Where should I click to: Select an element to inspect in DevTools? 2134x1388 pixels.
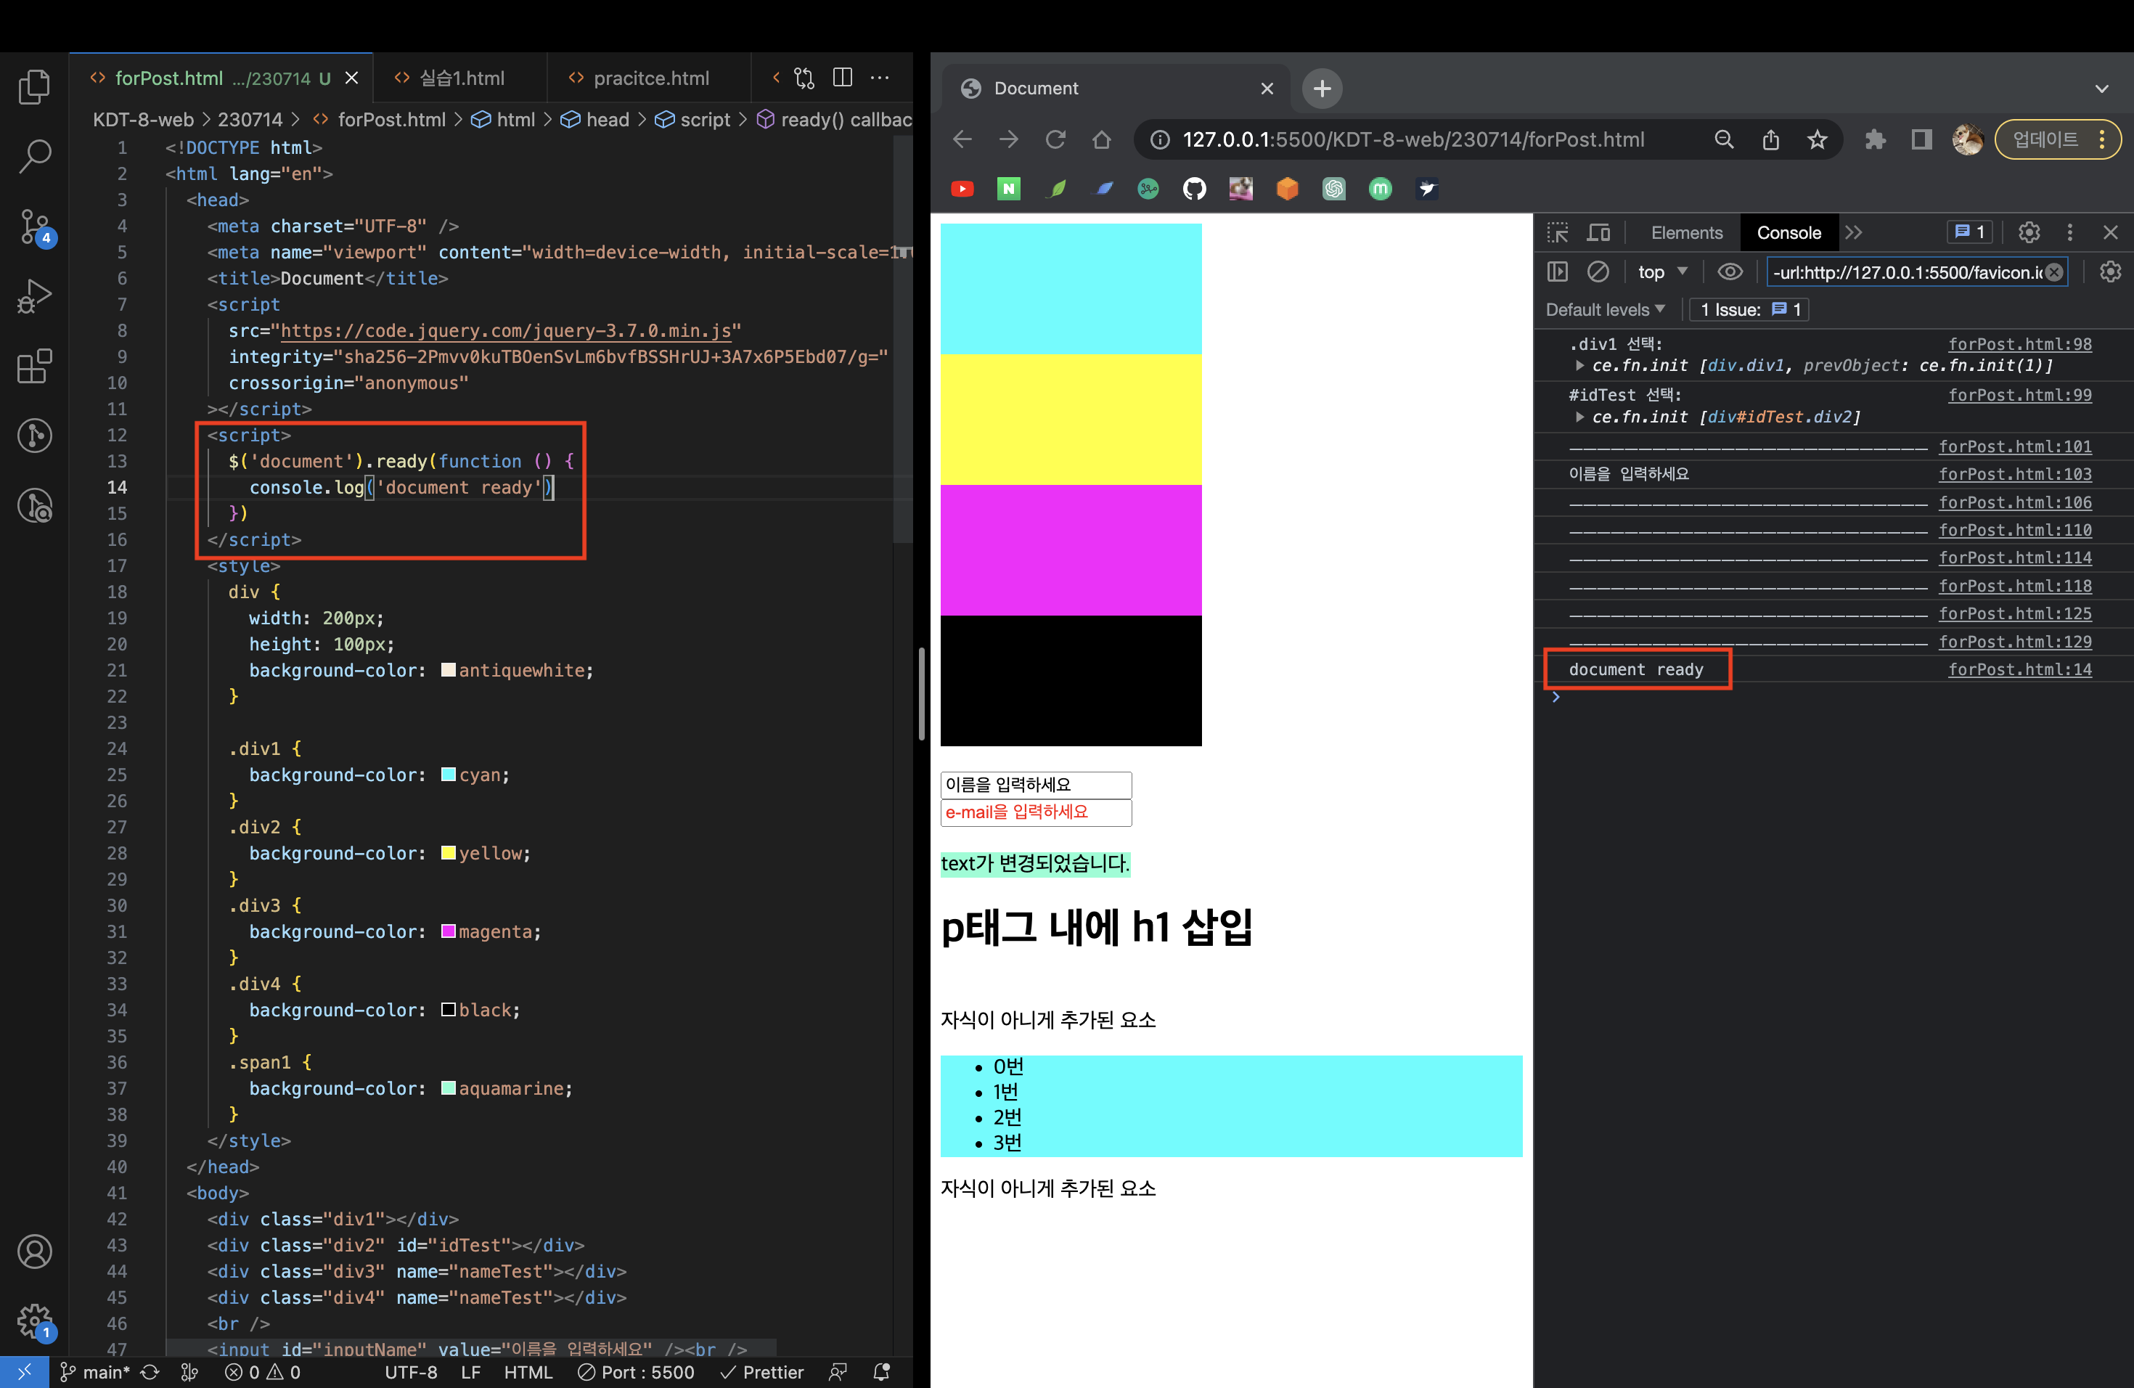[x=1558, y=232]
